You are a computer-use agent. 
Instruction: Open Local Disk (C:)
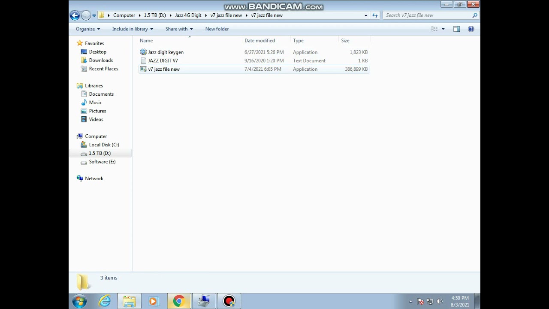coord(104,145)
